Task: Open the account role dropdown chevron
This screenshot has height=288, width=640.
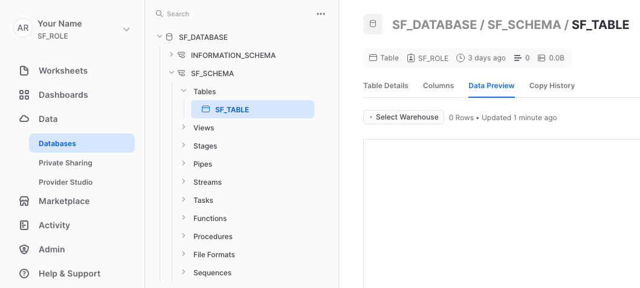Action: tap(126, 30)
